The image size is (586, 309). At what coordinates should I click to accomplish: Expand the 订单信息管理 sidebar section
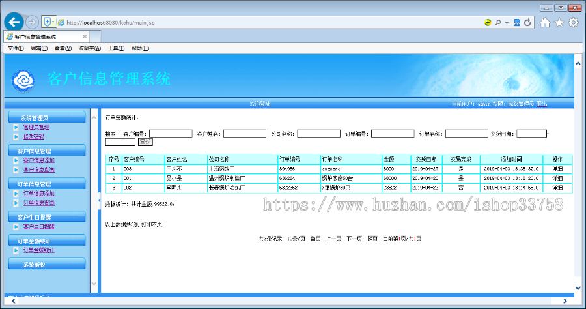click(47, 184)
